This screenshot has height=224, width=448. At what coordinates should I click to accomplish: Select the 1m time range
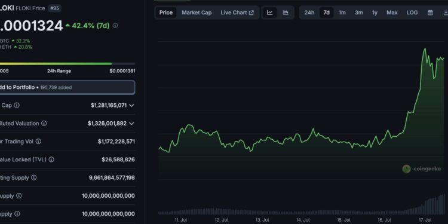[x=342, y=13]
